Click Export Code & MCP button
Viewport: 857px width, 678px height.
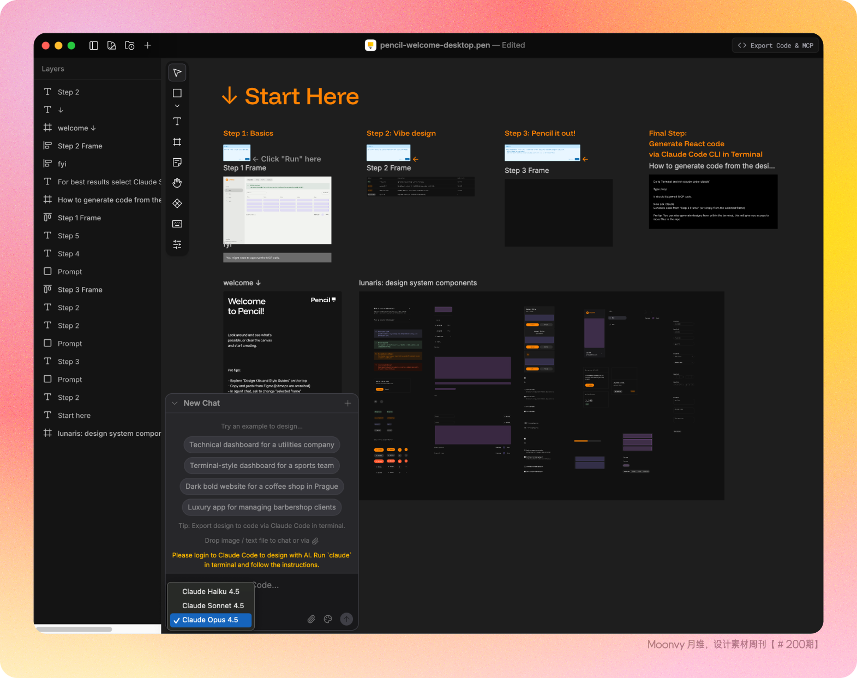tap(775, 46)
